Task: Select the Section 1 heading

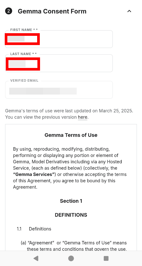Action: [x=71, y=201]
